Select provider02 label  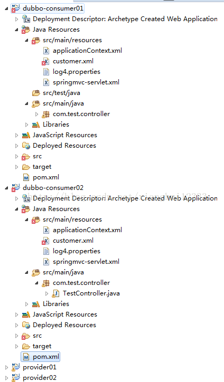(39, 378)
